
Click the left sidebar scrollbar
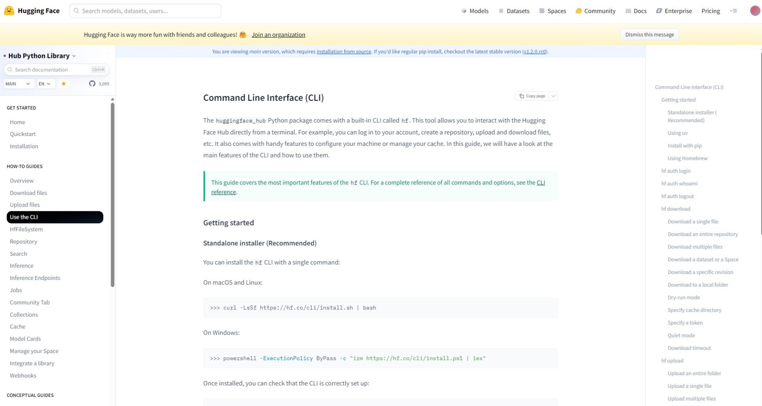pos(113,194)
